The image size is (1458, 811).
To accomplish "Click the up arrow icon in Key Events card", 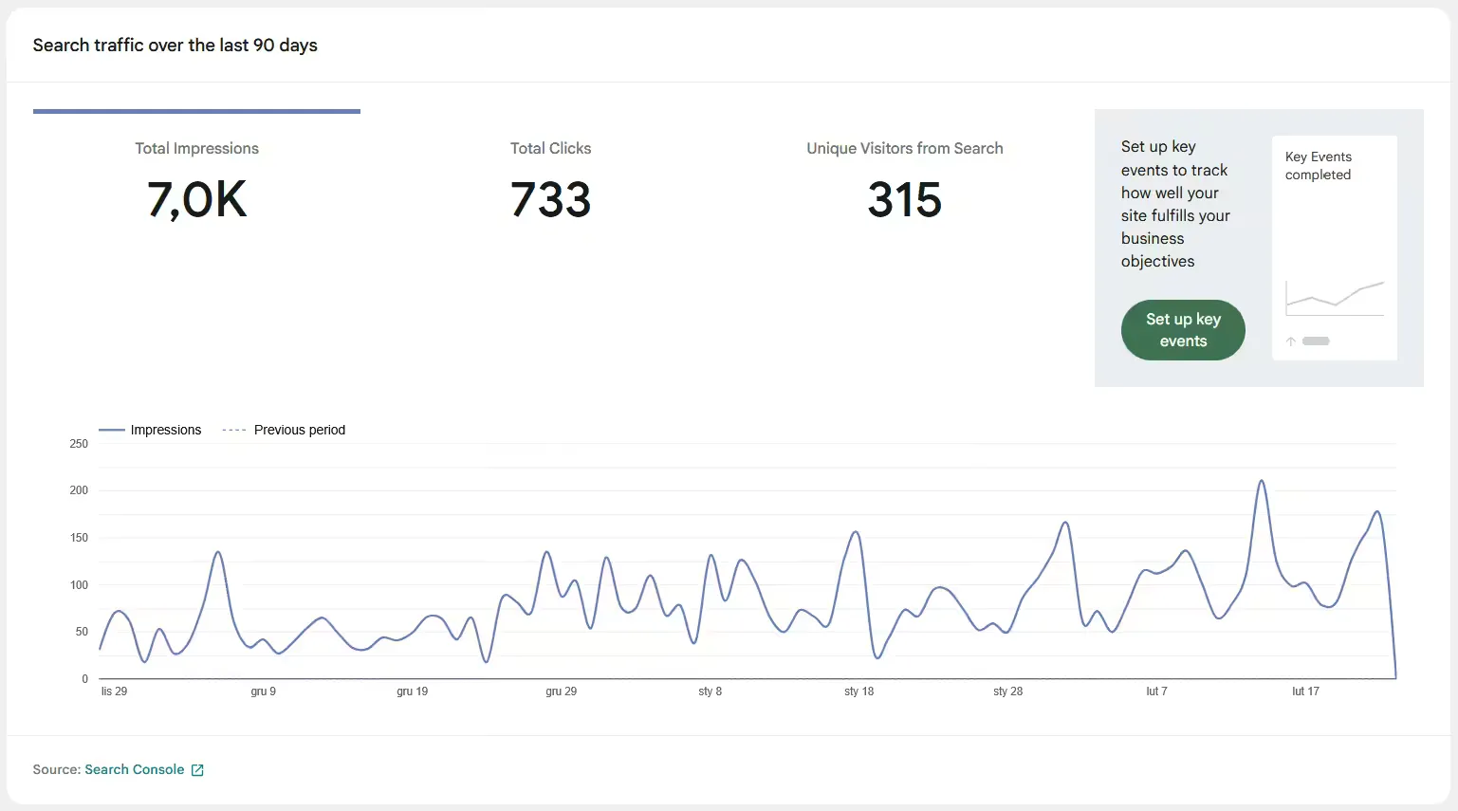I will (1291, 341).
